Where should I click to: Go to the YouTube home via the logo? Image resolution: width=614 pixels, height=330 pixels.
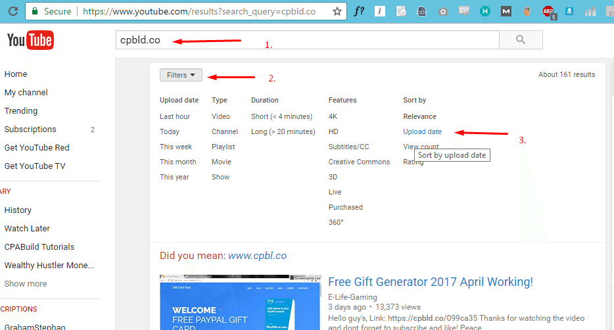coord(30,40)
